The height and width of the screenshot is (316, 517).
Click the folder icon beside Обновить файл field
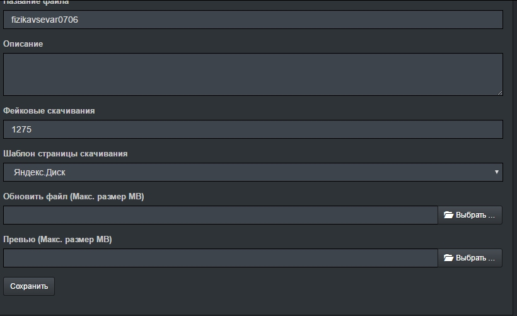click(448, 215)
